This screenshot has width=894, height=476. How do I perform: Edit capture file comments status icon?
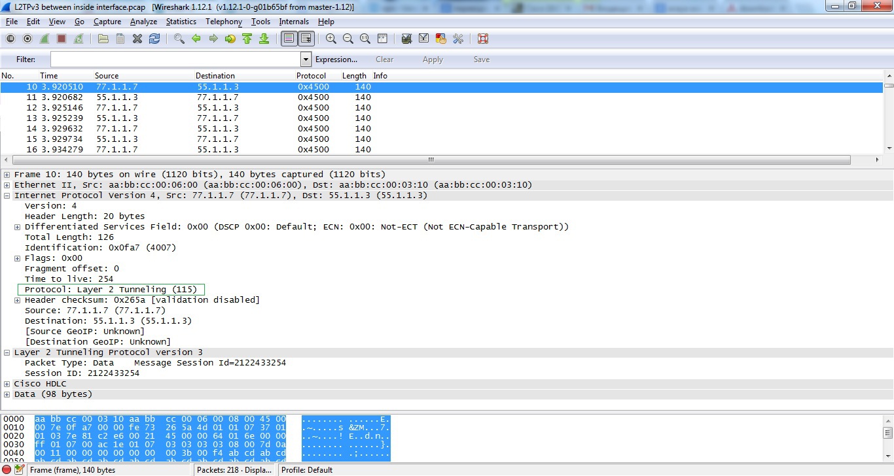[x=20, y=469]
